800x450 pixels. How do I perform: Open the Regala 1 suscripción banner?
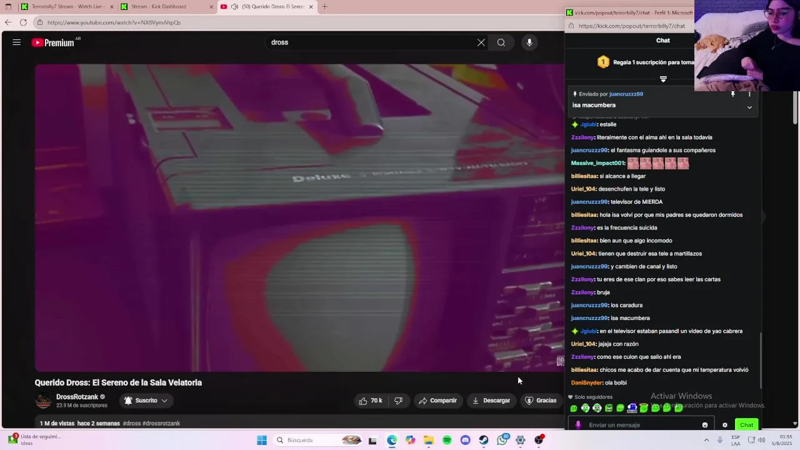click(647, 62)
